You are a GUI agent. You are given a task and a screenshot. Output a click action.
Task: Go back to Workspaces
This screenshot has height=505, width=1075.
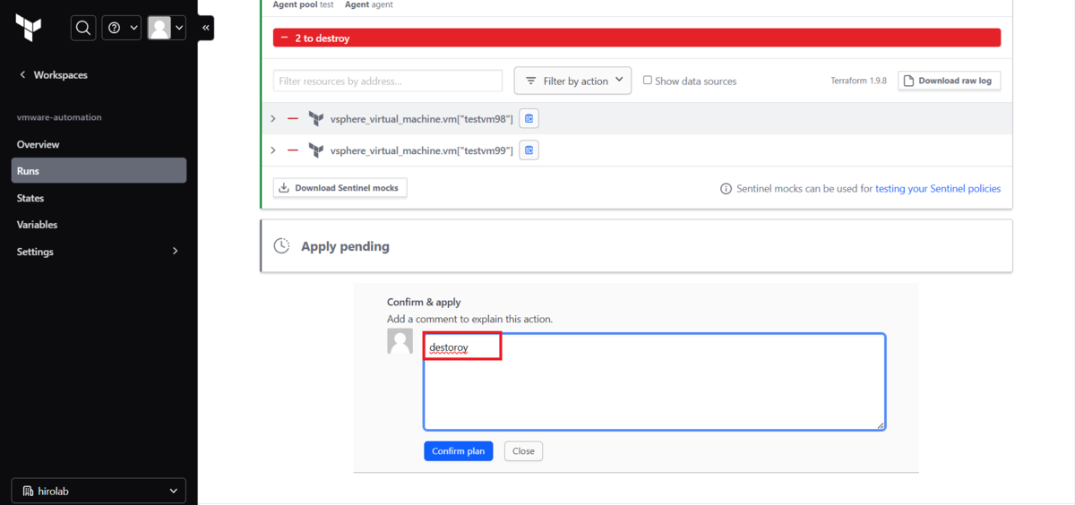[53, 75]
